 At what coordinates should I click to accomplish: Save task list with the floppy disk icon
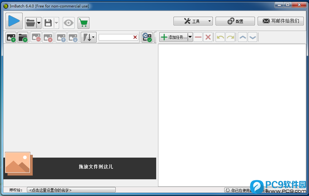click(x=48, y=23)
